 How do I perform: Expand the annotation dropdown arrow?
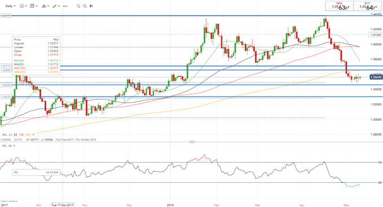click(37, 6)
